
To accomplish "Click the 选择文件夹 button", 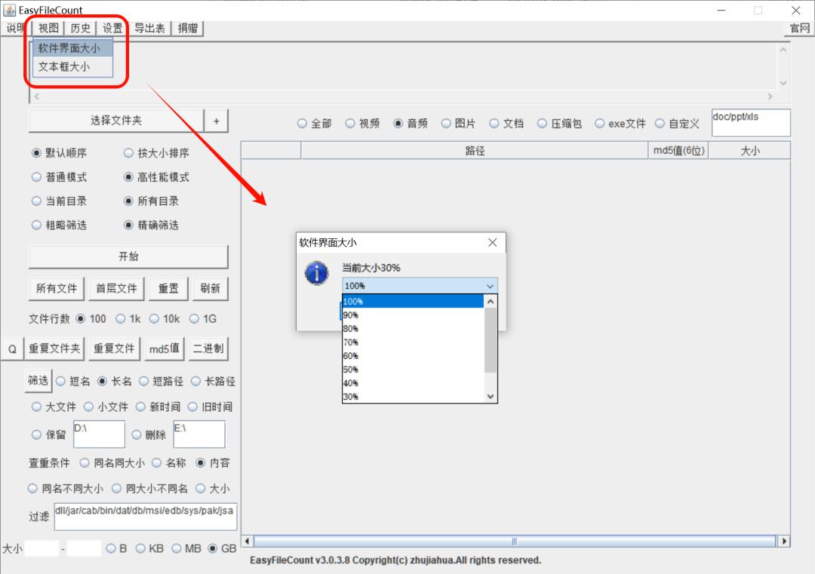I will pos(116,121).
